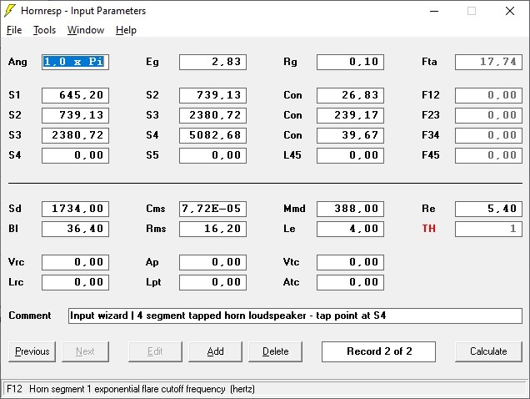The width and height of the screenshot is (530, 399).
Task: Click the S1 field with 645,20
Action: click(x=75, y=95)
